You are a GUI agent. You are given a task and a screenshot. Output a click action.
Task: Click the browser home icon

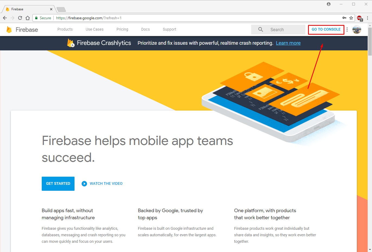(x=27, y=18)
